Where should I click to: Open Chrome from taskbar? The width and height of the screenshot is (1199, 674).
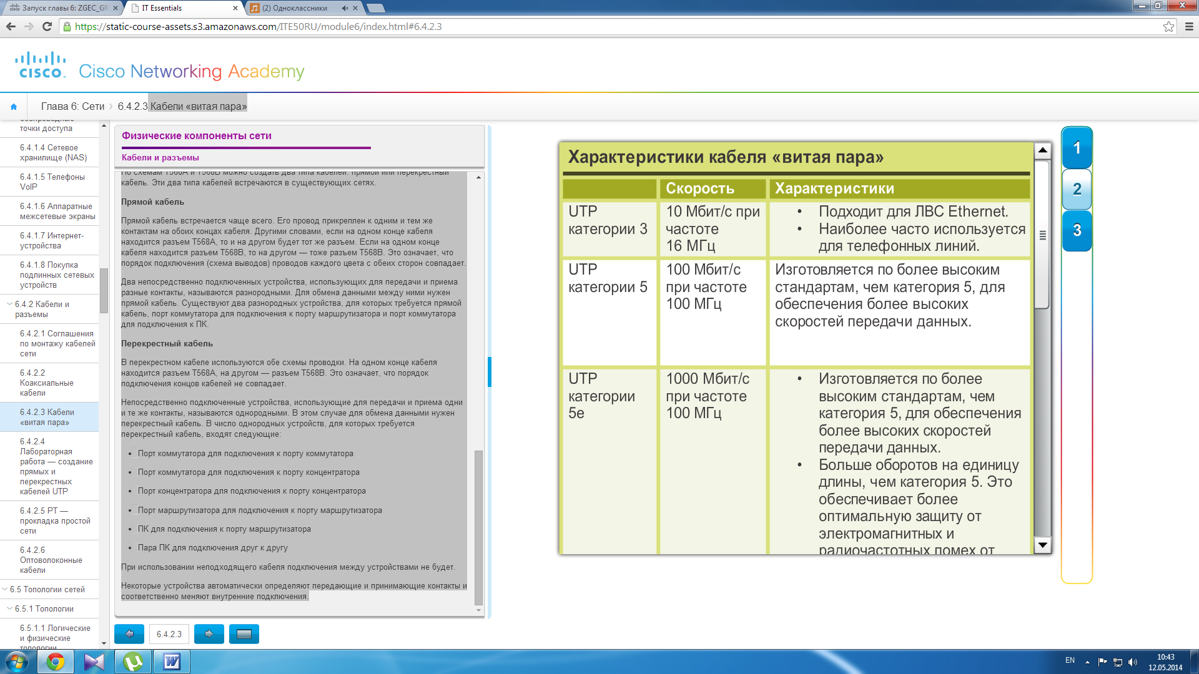(56, 662)
